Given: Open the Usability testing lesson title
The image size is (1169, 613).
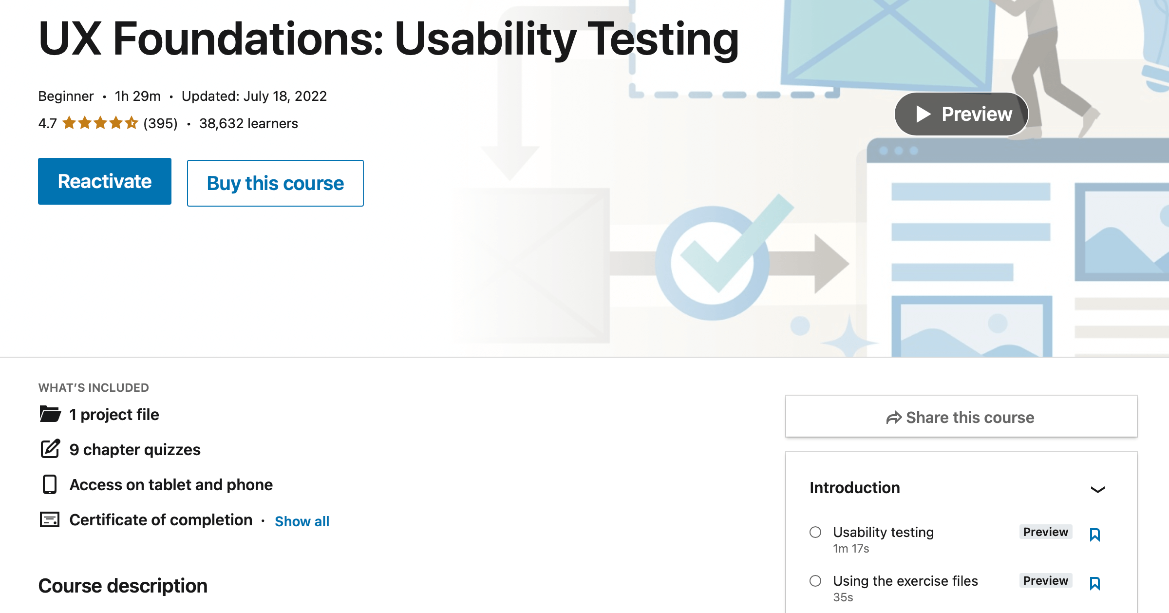Looking at the screenshot, I should click(883, 532).
